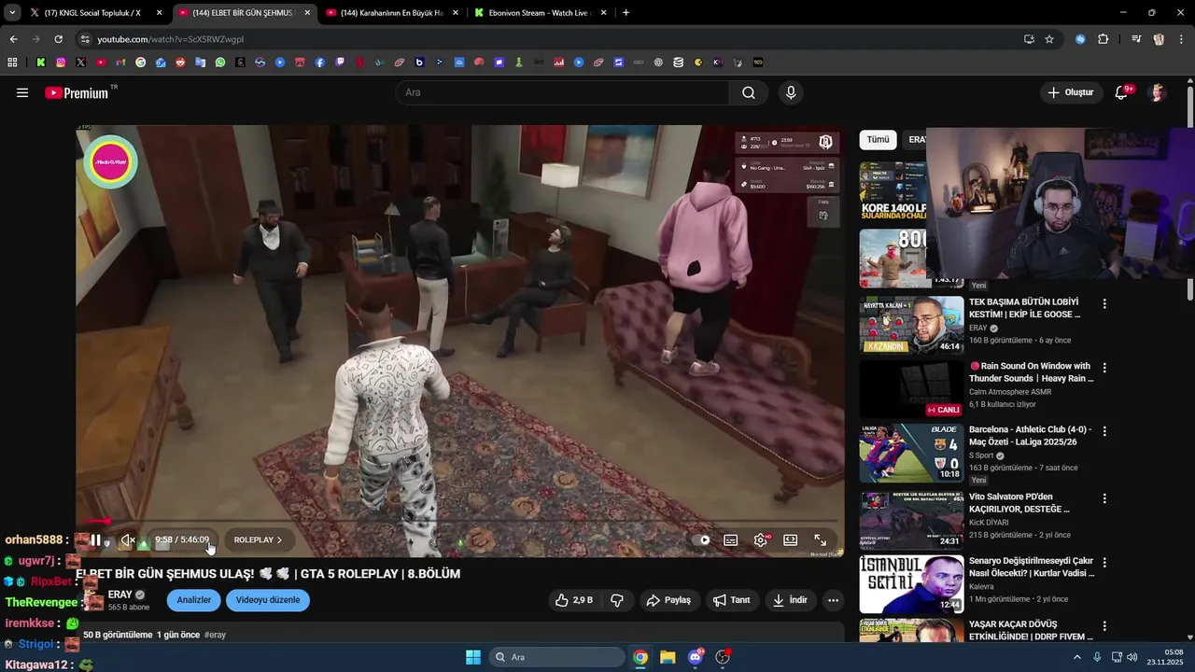Open the video player settings gear

[761, 539]
